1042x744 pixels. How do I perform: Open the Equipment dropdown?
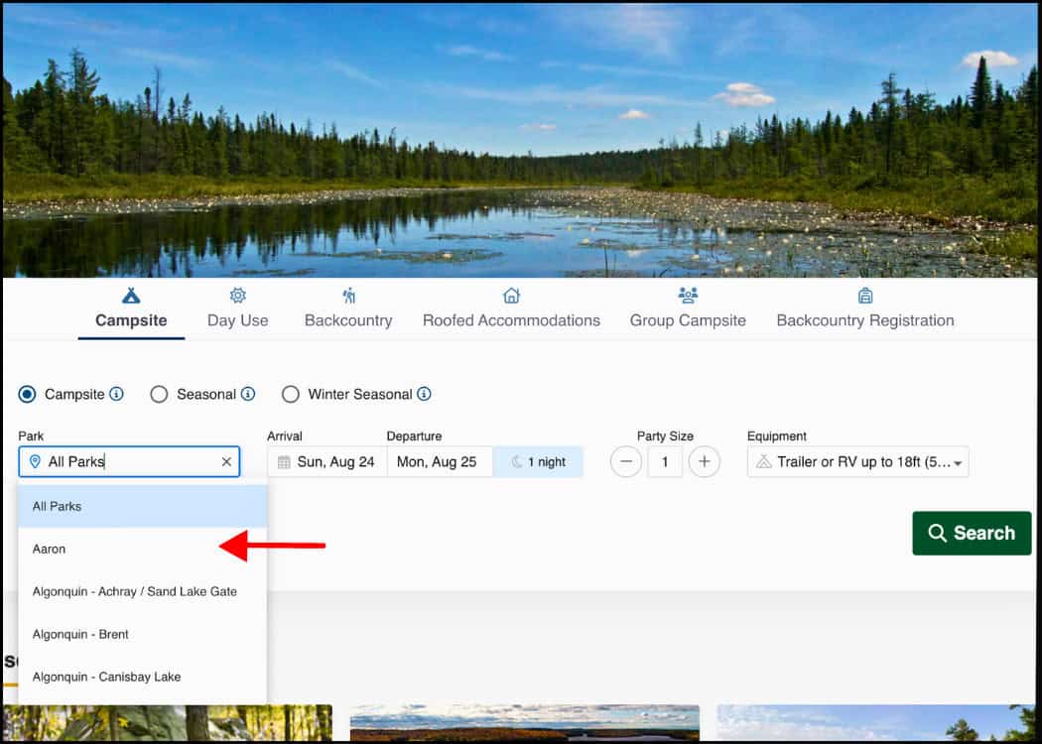[858, 461]
